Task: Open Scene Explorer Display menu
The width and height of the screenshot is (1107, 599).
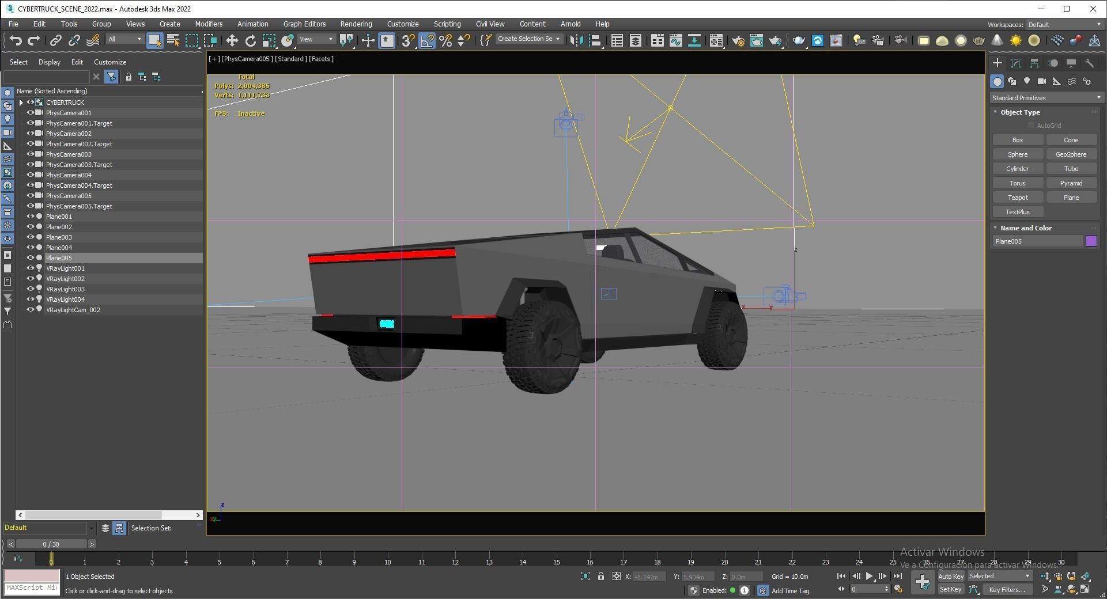Action: pyautogui.click(x=49, y=62)
